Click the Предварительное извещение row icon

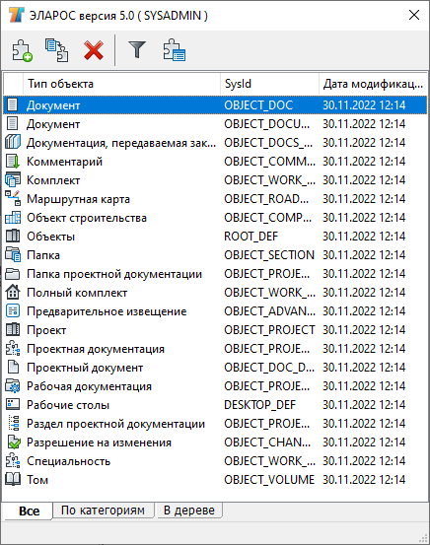pyautogui.click(x=13, y=311)
